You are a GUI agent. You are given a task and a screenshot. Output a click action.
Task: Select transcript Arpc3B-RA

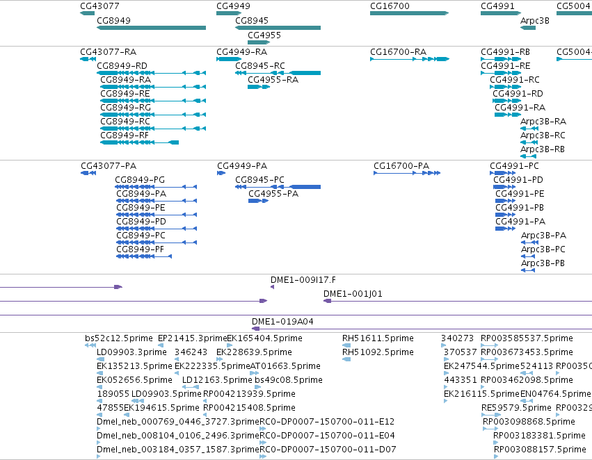(543, 122)
